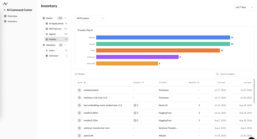This screenshot has width=257, height=139.
Task: Click the models table vertical scrollbar
Action: (x=254, y=91)
